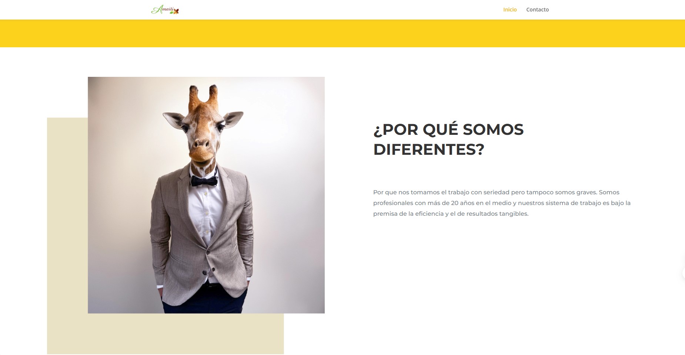
Task: Click the yellow banner strip below the header
Action: point(342,33)
